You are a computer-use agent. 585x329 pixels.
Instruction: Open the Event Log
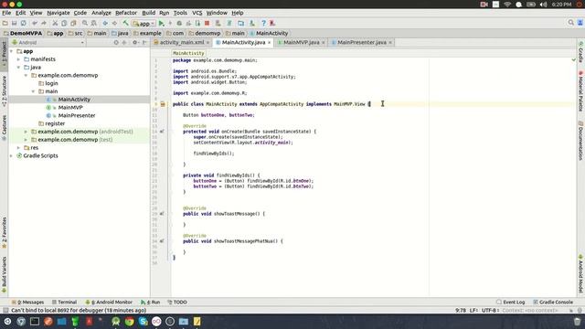[x=510, y=302]
